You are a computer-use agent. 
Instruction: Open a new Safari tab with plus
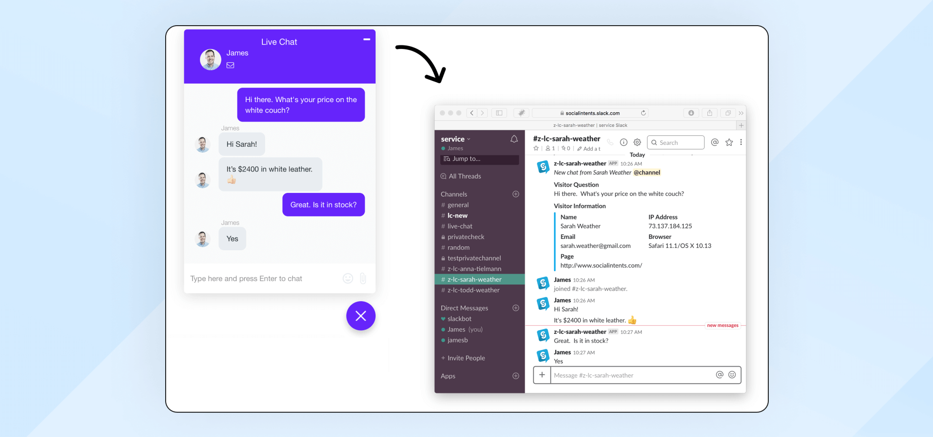click(741, 125)
